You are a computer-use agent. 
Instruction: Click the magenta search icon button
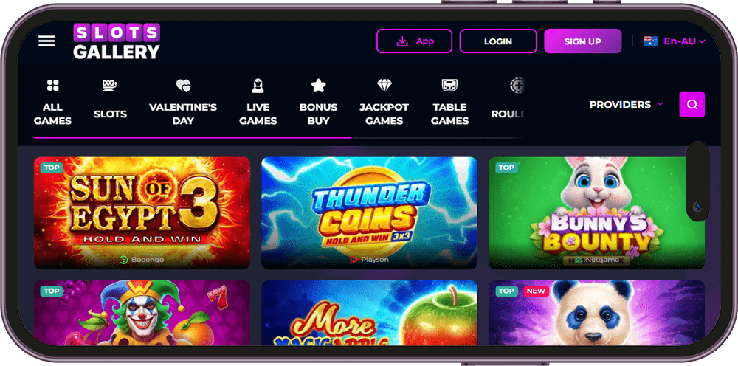692,105
